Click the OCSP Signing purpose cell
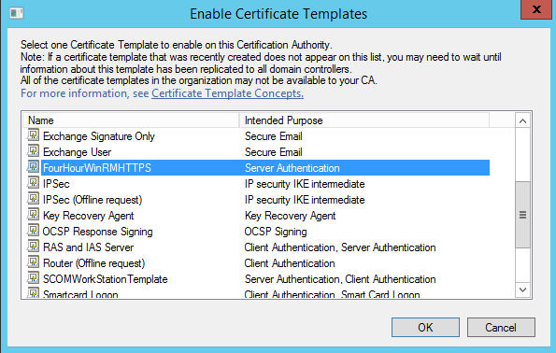The height and width of the screenshot is (353, 556). click(276, 232)
